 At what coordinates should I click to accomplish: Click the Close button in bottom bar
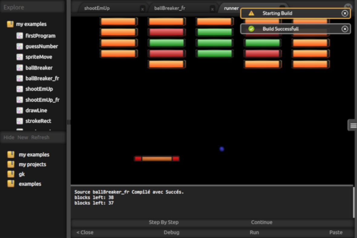[85, 232]
